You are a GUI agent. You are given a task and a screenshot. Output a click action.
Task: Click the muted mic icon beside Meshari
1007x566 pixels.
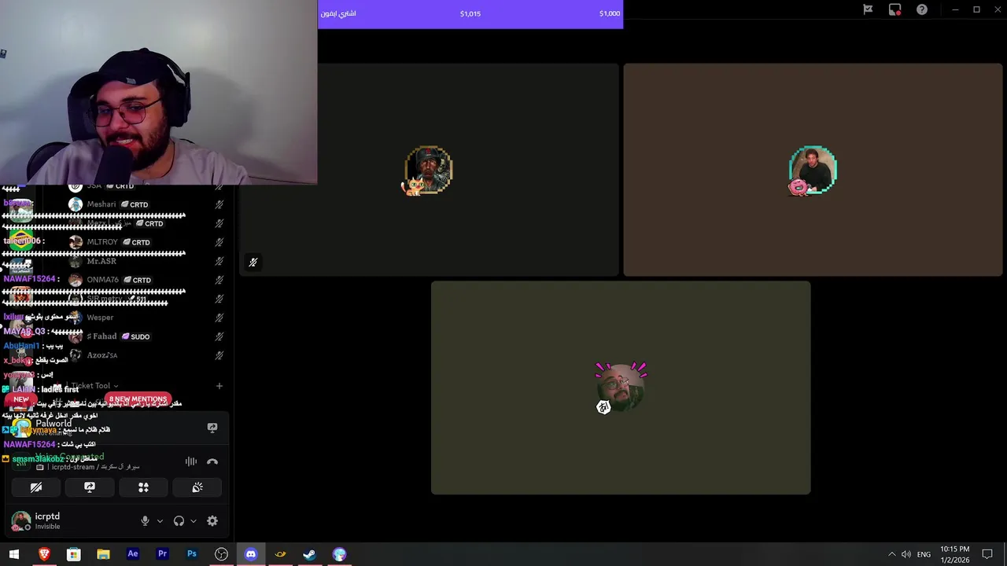point(219,204)
